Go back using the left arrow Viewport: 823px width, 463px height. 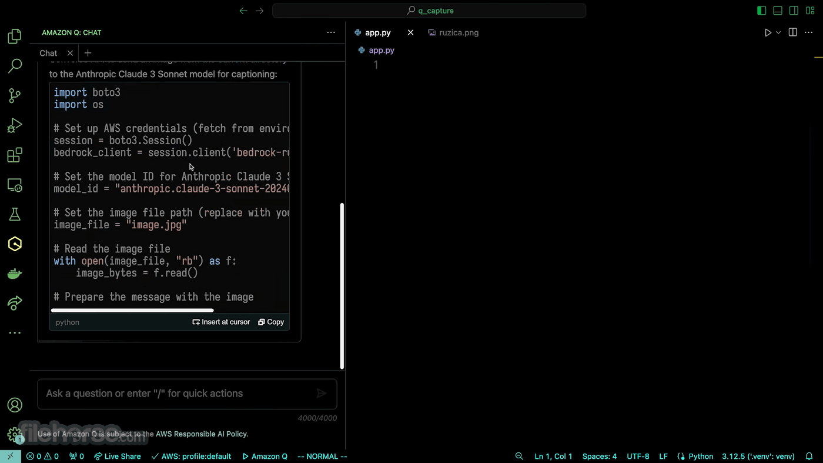pos(243,11)
